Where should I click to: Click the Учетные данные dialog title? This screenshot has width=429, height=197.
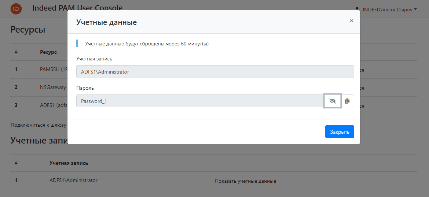coord(106,22)
